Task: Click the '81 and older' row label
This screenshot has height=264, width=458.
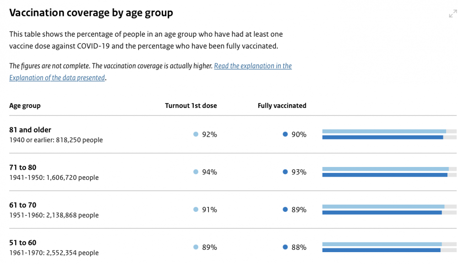Action: (30, 130)
